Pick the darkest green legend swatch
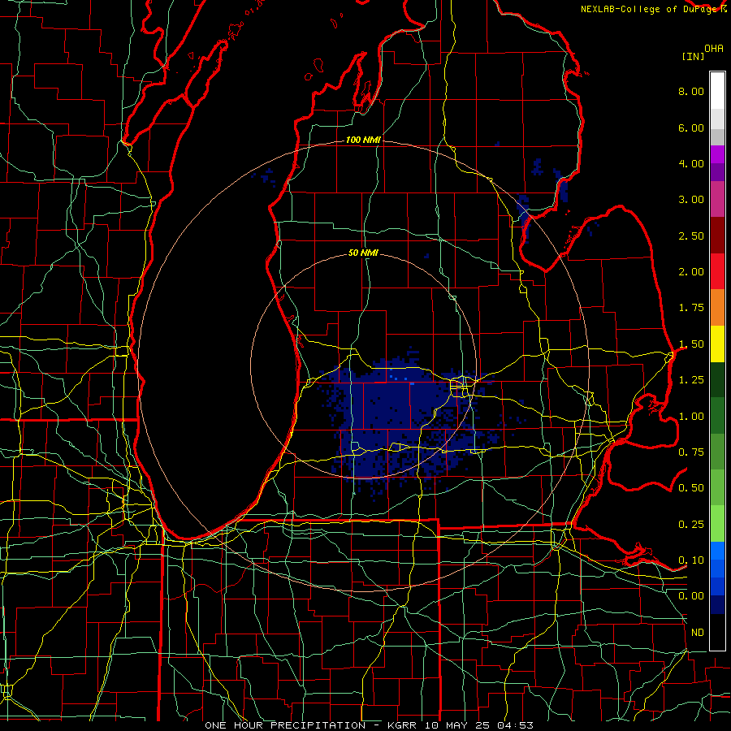The width and height of the screenshot is (731, 731). tap(717, 380)
